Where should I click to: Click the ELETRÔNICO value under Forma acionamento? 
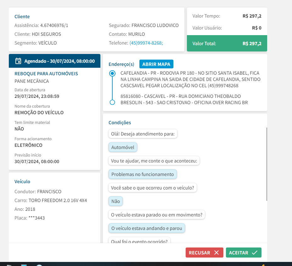[x=28, y=145]
